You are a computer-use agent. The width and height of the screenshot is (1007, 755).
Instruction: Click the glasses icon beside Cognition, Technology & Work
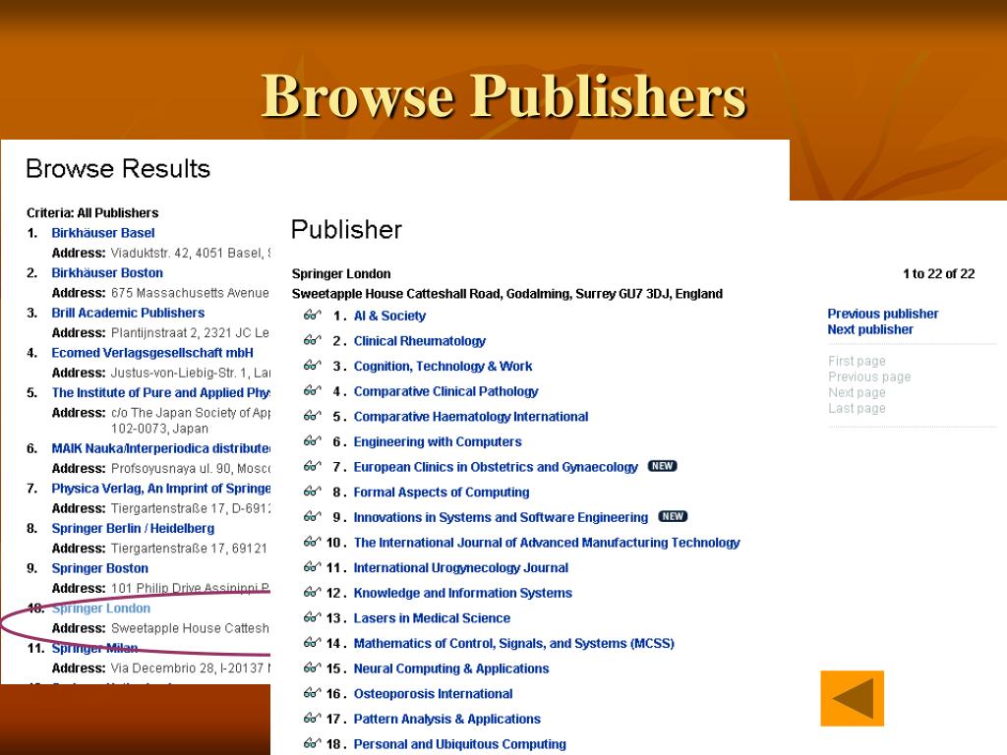[x=312, y=365]
